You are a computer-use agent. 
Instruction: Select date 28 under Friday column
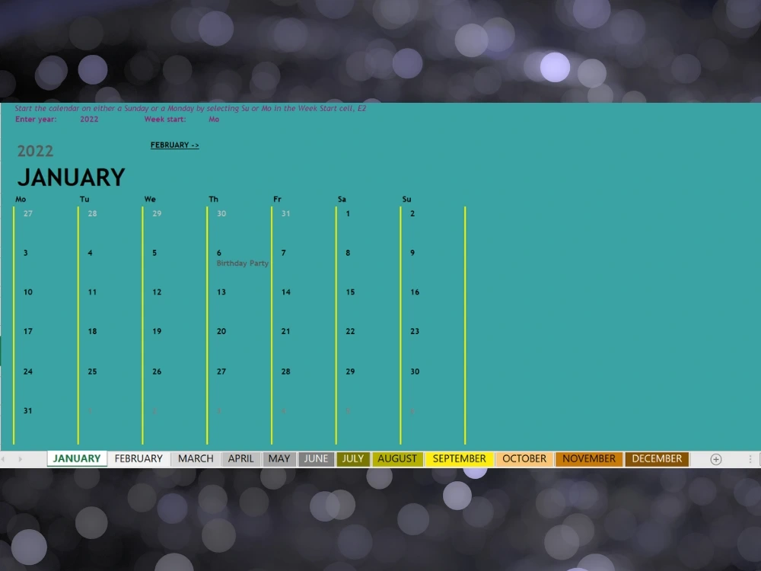click(286, 372)
